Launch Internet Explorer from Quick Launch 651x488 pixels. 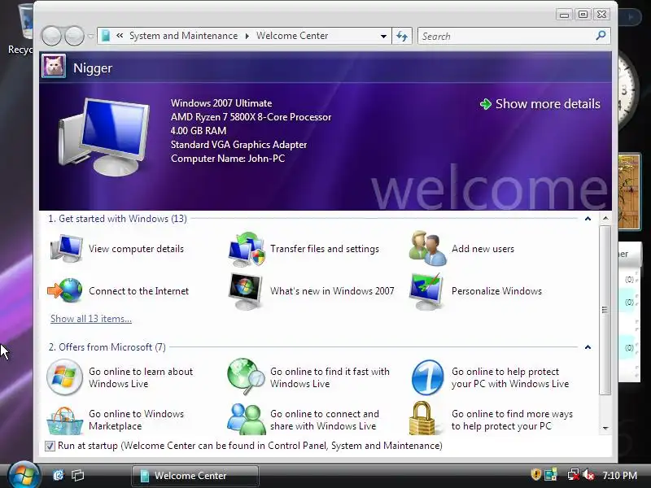tap(59, 475)
